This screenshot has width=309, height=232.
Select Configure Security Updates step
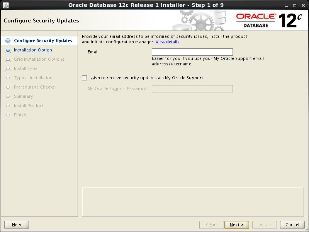coord(43,41)
